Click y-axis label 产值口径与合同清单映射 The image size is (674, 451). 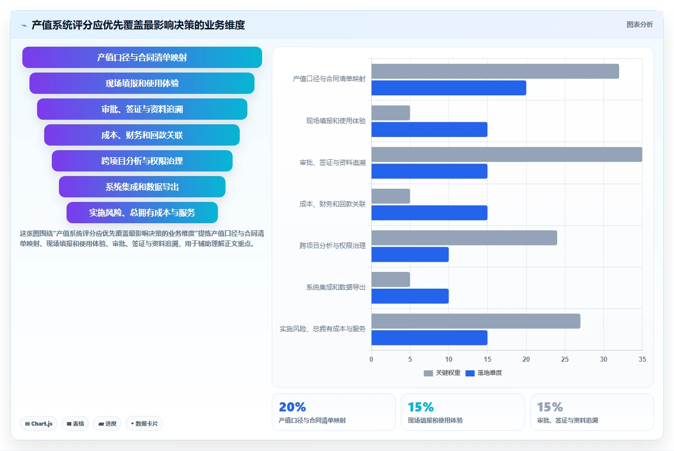tap(329, 79)
